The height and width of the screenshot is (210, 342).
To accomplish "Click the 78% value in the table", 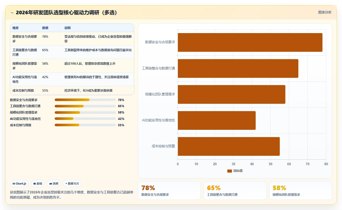I will coord(45,37).
